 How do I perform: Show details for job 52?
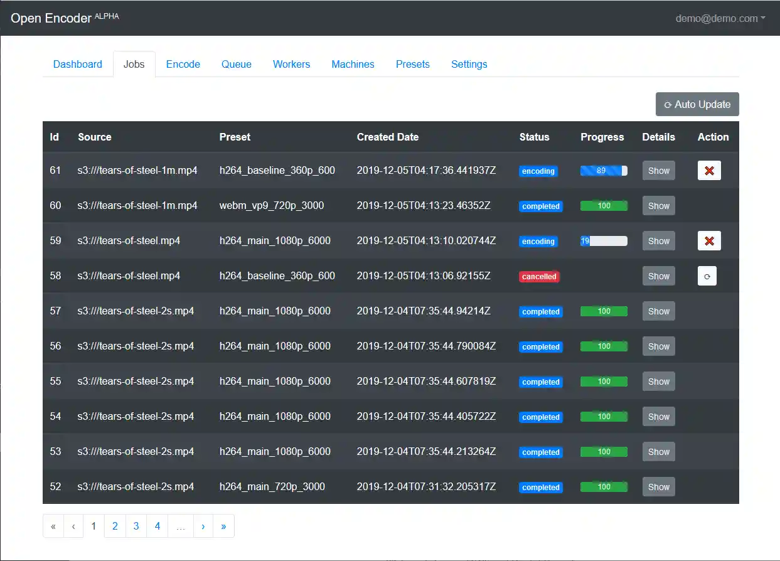[658, 486]
